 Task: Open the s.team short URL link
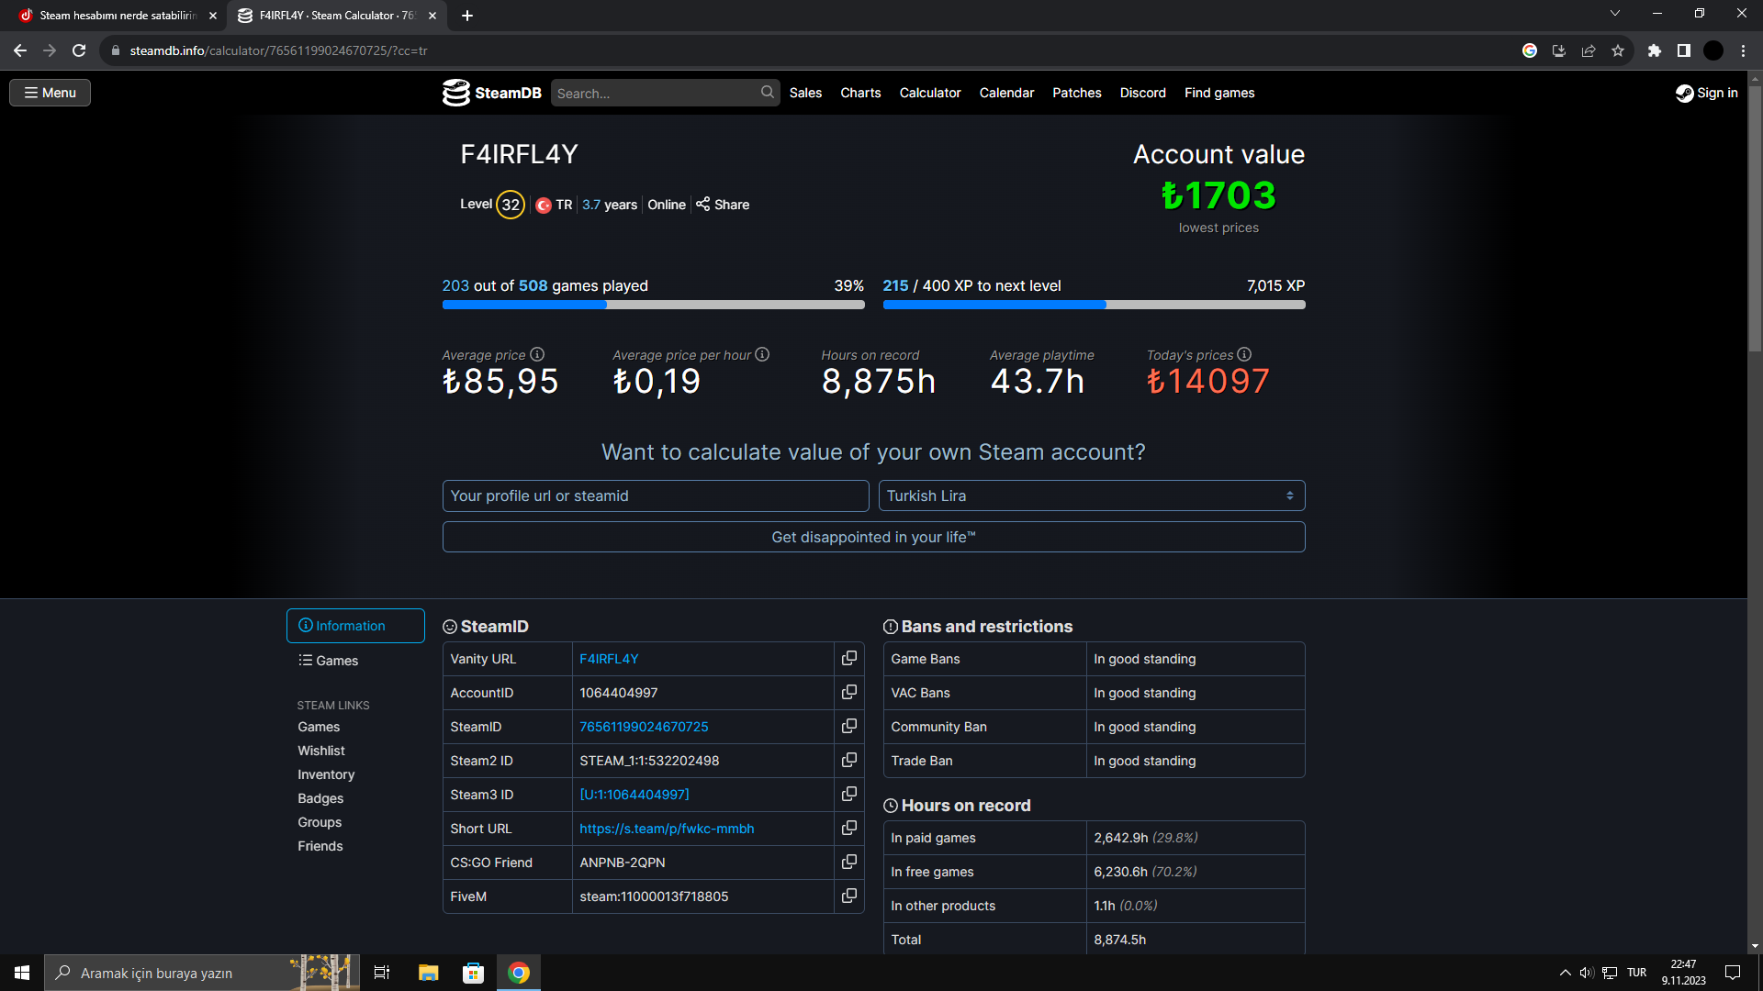[x=667, y=829]
